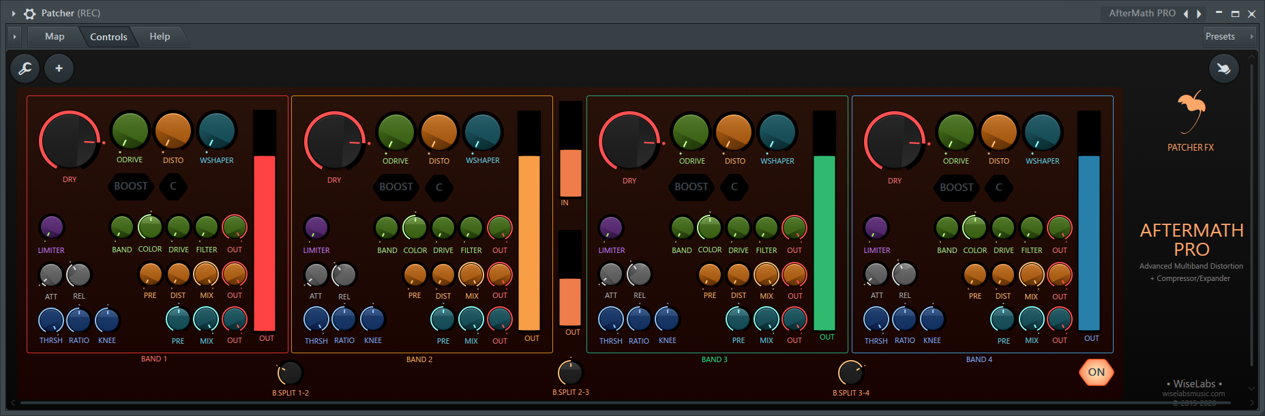Viewport: 1265px width, 416px height.
Task: Click the B.SPLIT 1-2 knob
Action: [x=290, y=373]
